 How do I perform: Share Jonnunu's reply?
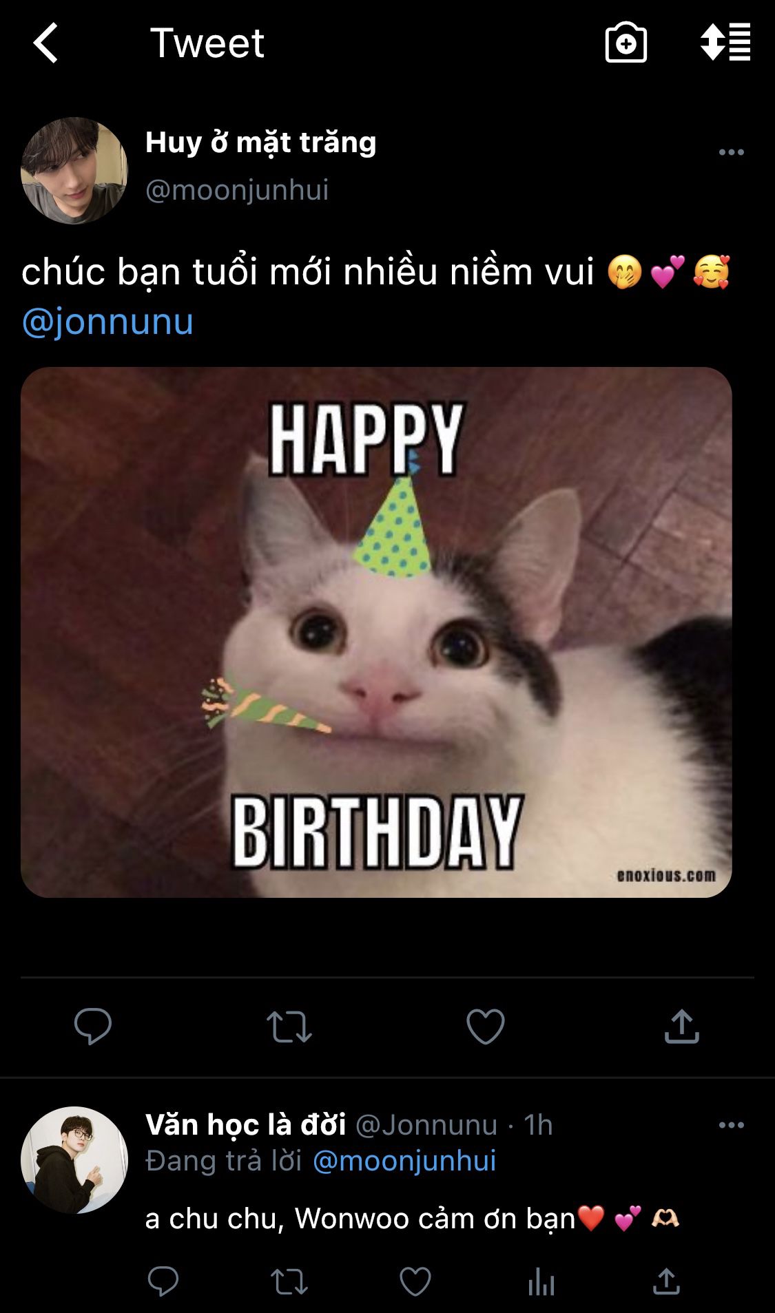666,1281
